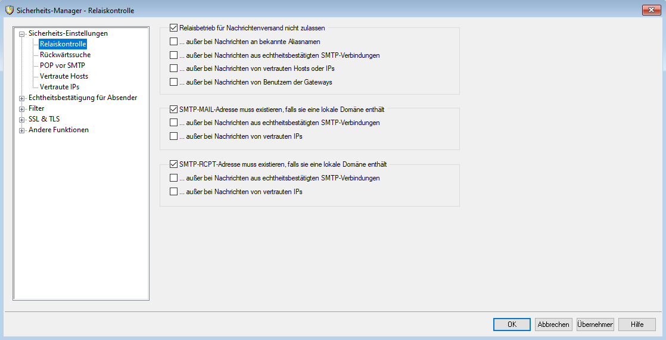The width and height of the screenshot is (666, 340).
Task: Enable exception for Benutzern der Gateways
Action: [174, 82]
